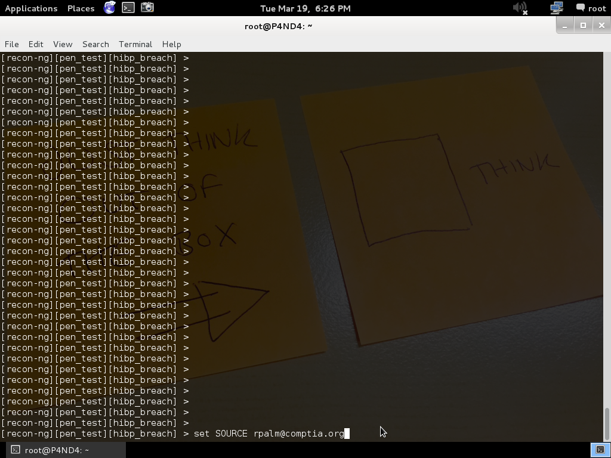Click the screenshot camera icon
Viewport: 611px width, 458px height.
147,8
